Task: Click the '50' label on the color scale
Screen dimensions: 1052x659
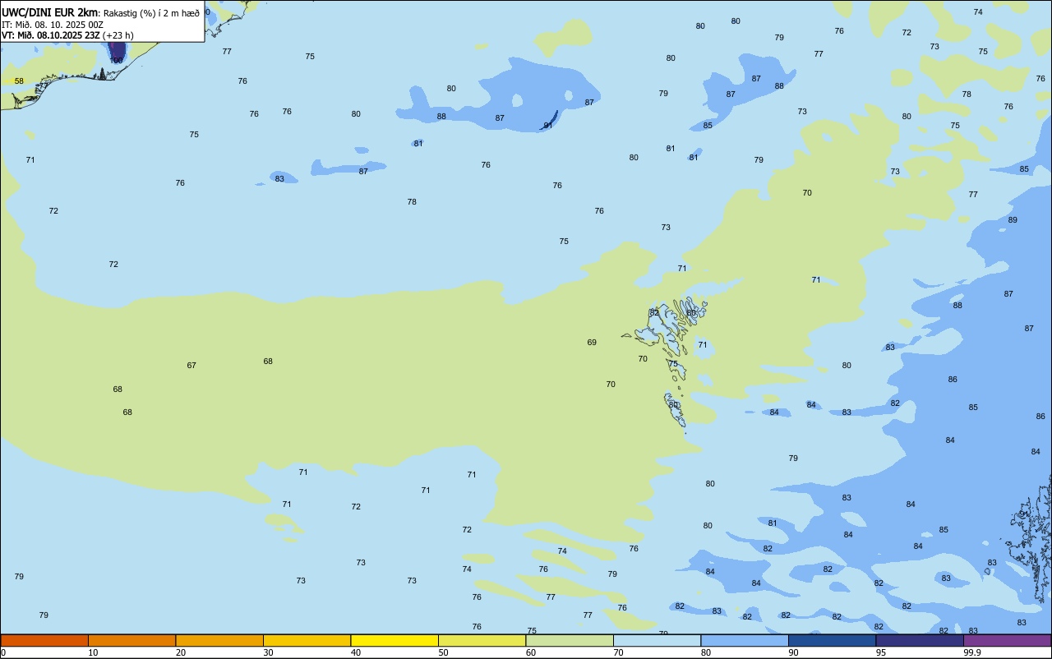Action: (x=443, y=652)
